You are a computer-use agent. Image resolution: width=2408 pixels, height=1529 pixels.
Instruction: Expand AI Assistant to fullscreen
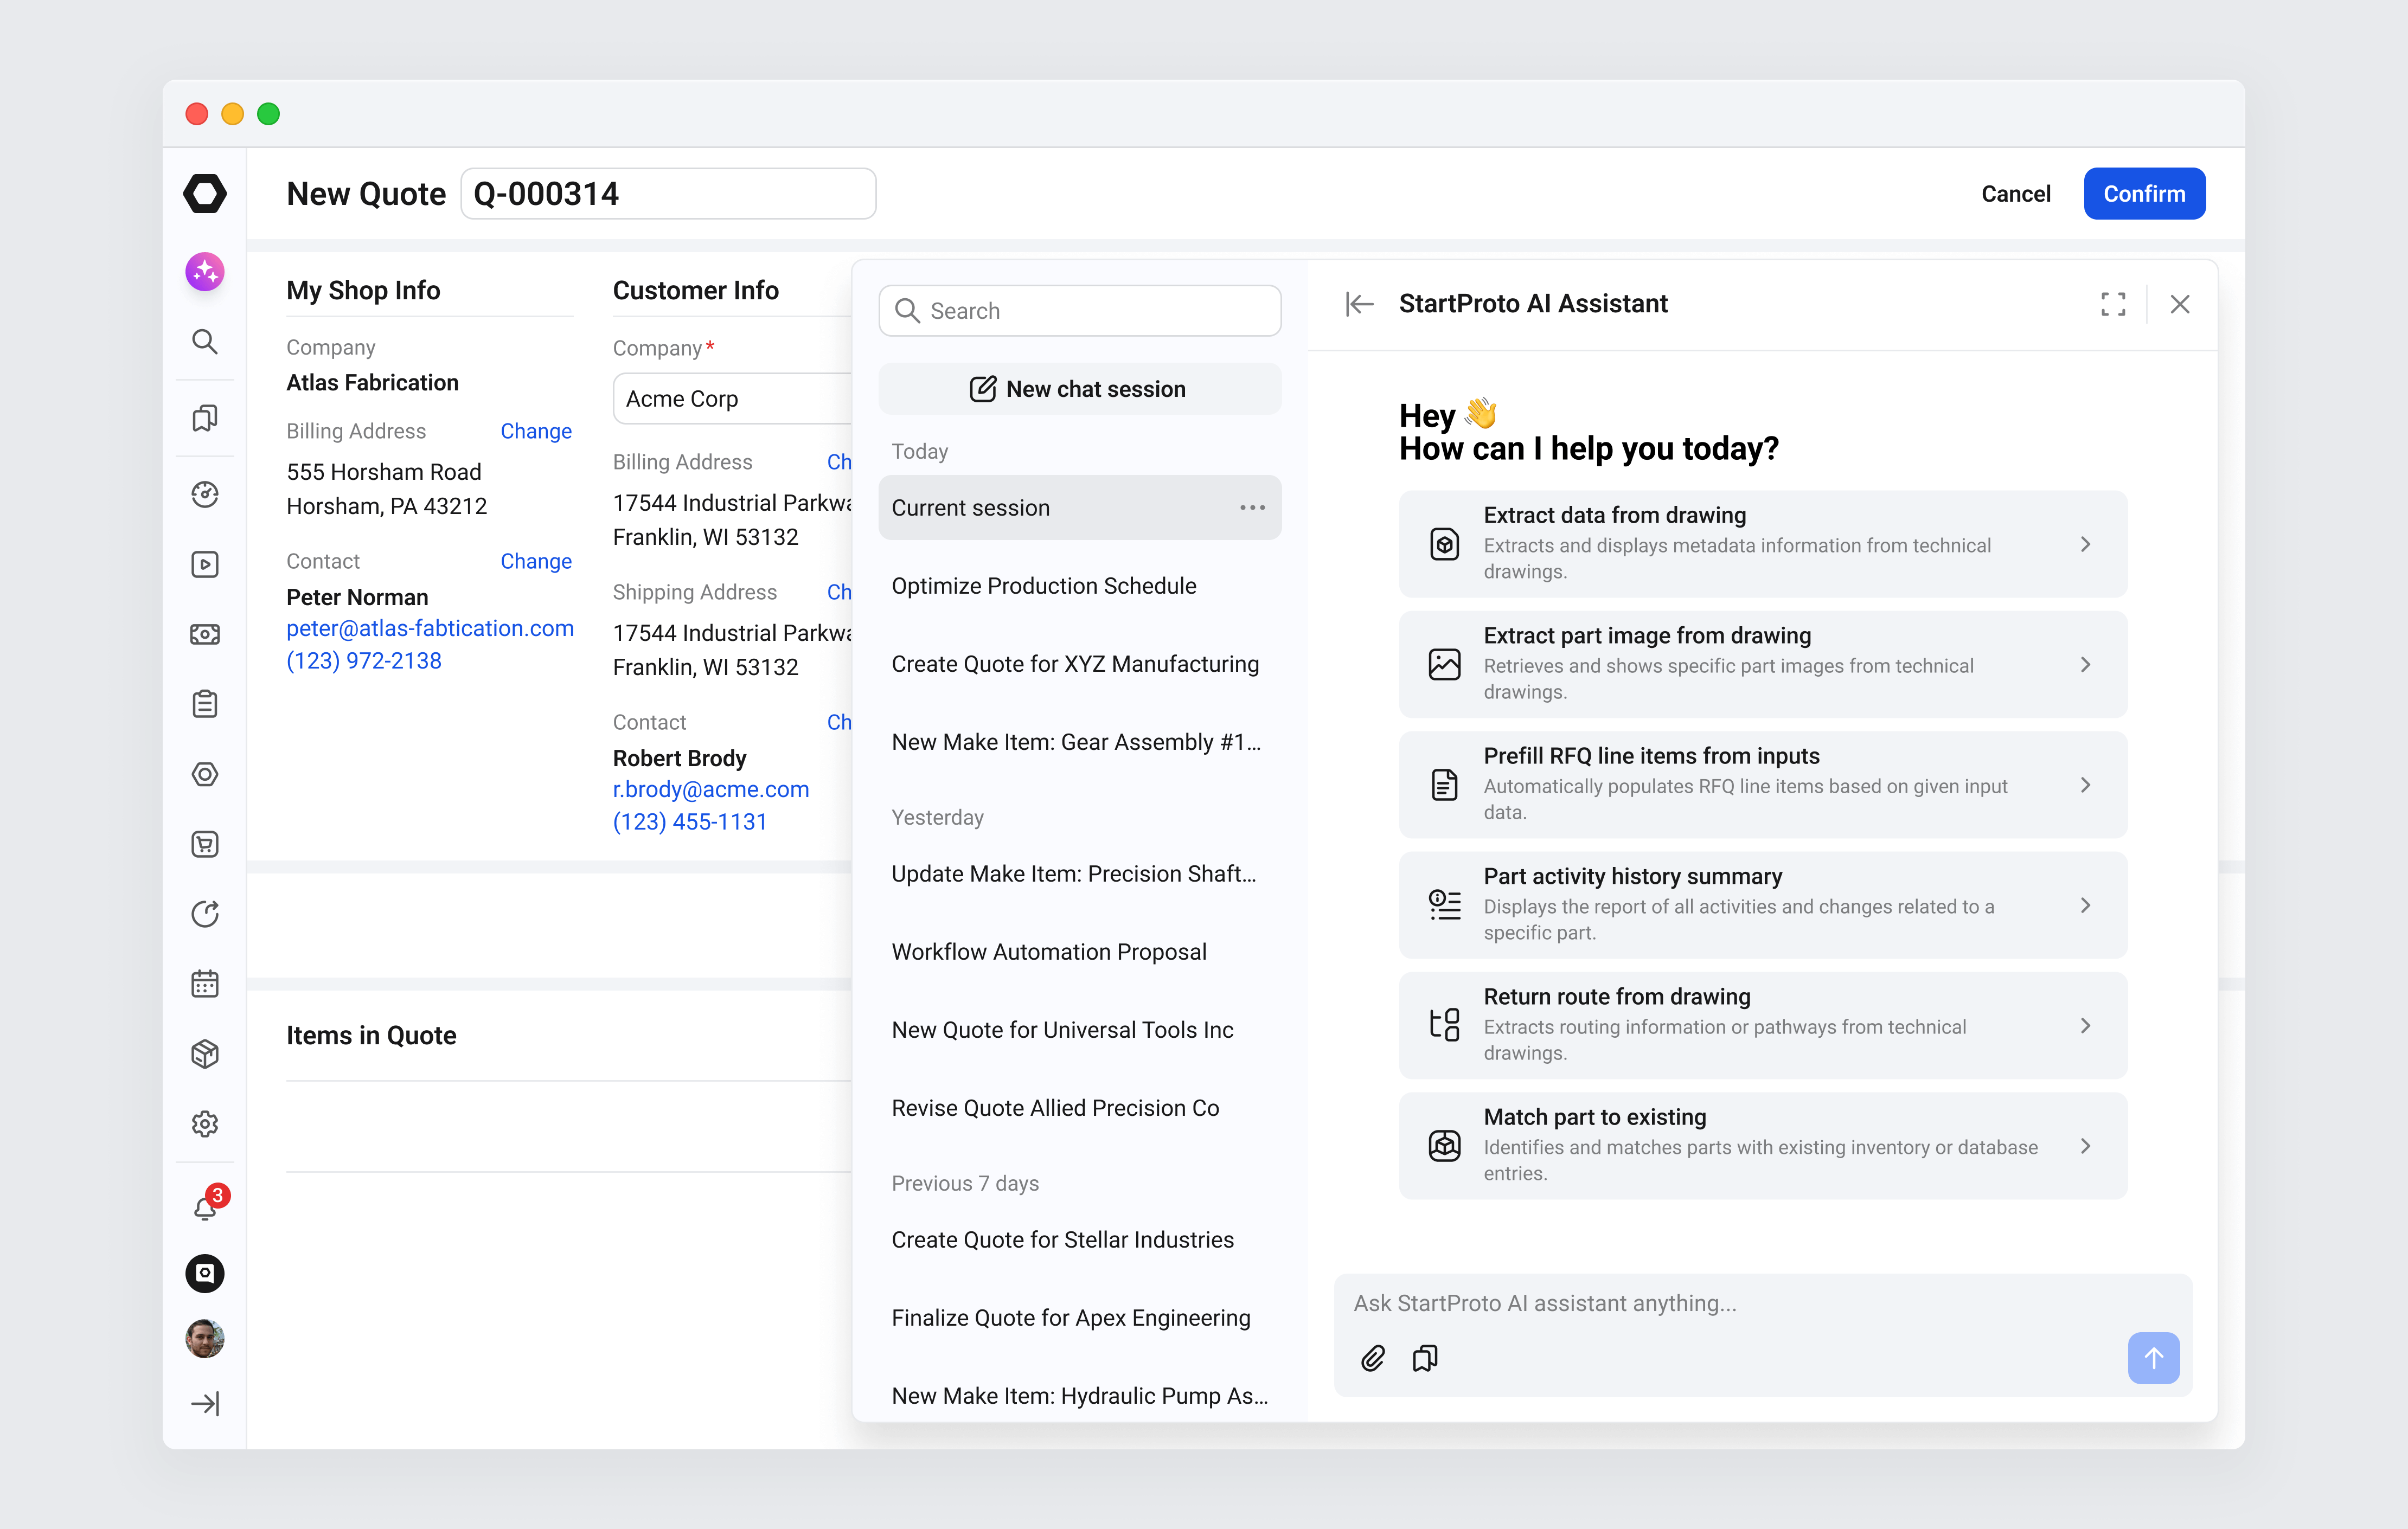[x=2113, y=304]
